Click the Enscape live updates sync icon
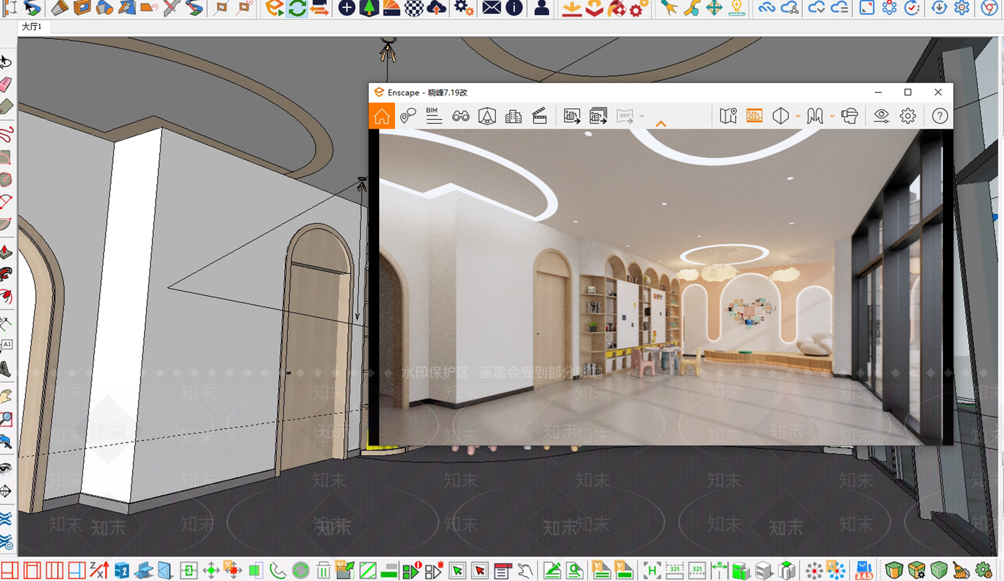1004x581 pixels. 297,8
